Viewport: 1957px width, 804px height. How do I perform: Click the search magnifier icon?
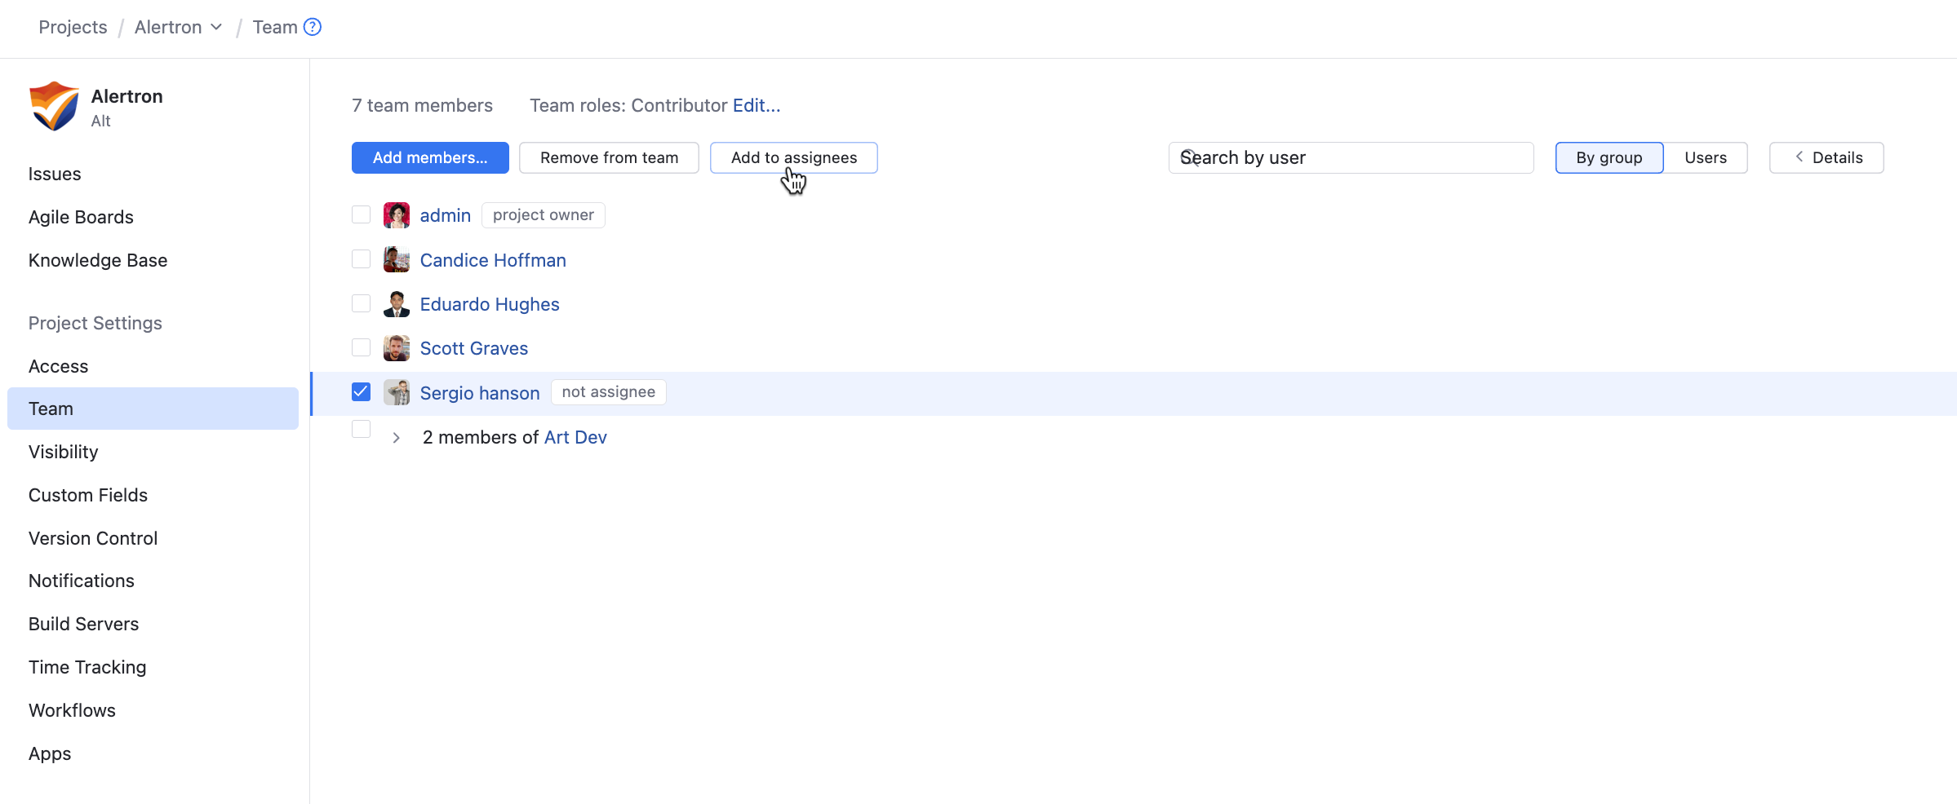(x=1190, y=157)
